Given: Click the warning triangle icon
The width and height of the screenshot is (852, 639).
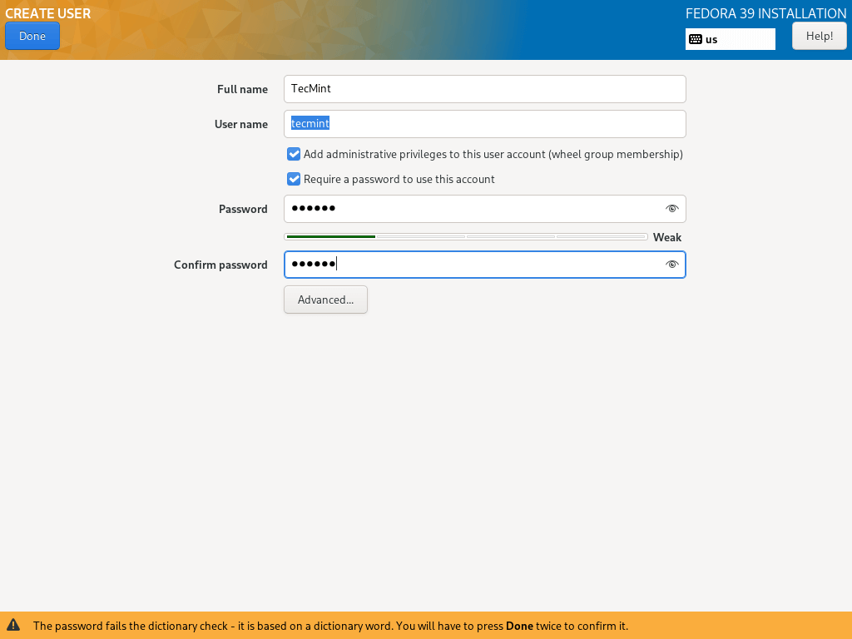Looking at the screenshot, I should click(x=13, y=626).
